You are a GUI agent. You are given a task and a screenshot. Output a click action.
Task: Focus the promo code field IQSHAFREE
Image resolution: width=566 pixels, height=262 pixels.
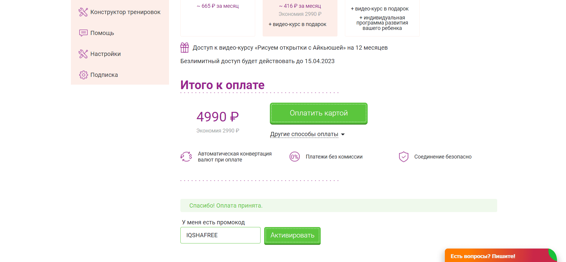(x=220, y=235)
